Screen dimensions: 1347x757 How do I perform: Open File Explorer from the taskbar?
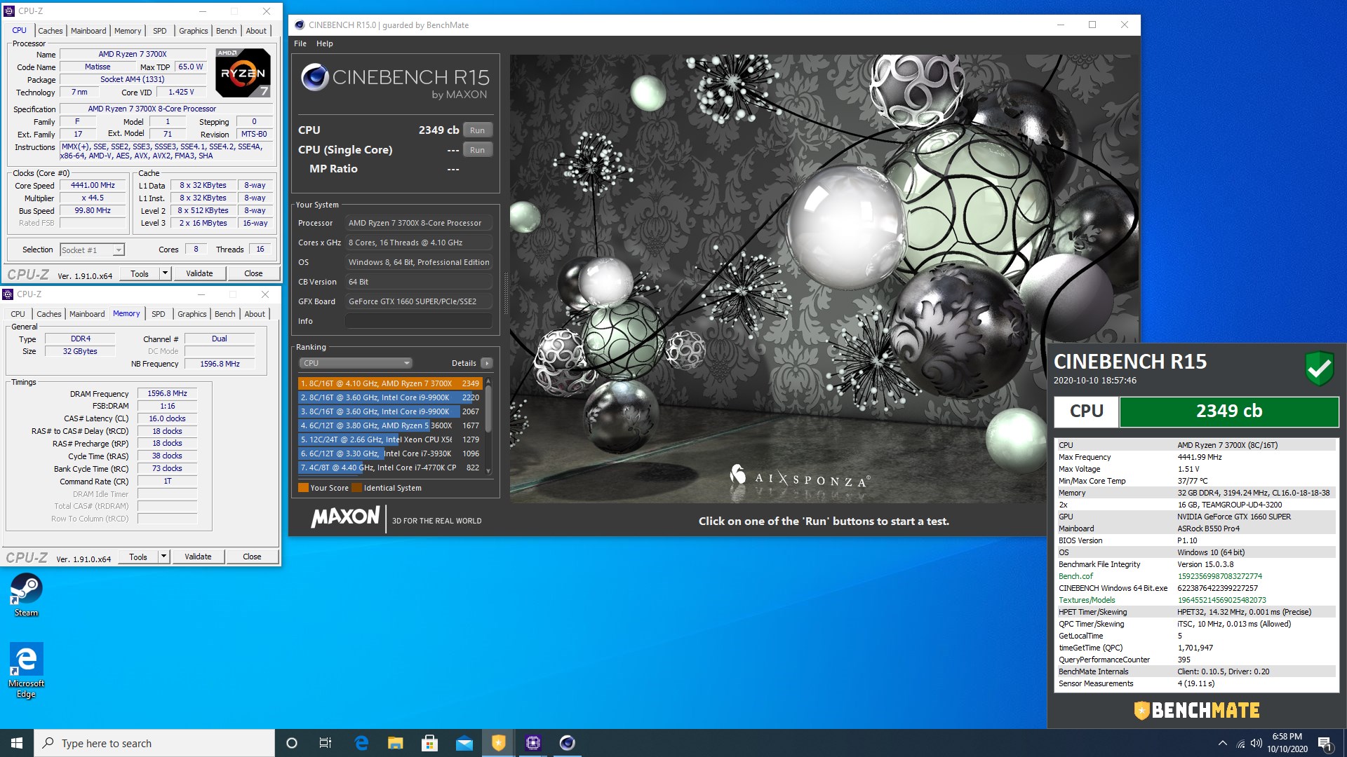click(396, 743)
